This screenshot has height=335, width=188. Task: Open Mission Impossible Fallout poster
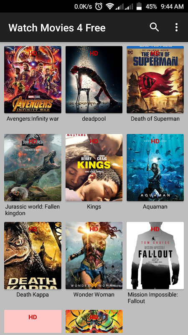[155, 255]
